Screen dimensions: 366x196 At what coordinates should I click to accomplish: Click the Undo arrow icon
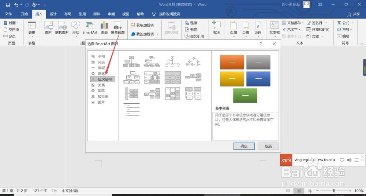coord(16,5)
